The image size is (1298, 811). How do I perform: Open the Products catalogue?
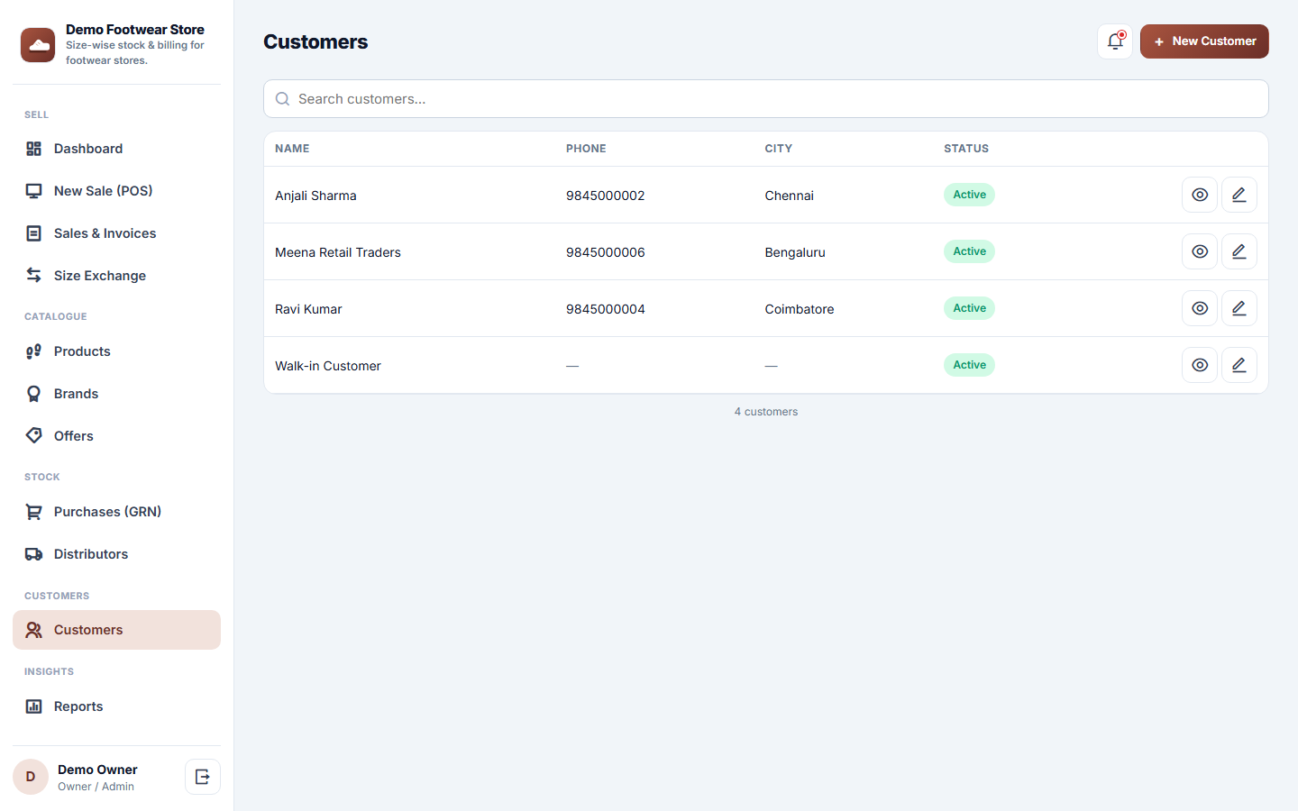[x=116, y=351]
